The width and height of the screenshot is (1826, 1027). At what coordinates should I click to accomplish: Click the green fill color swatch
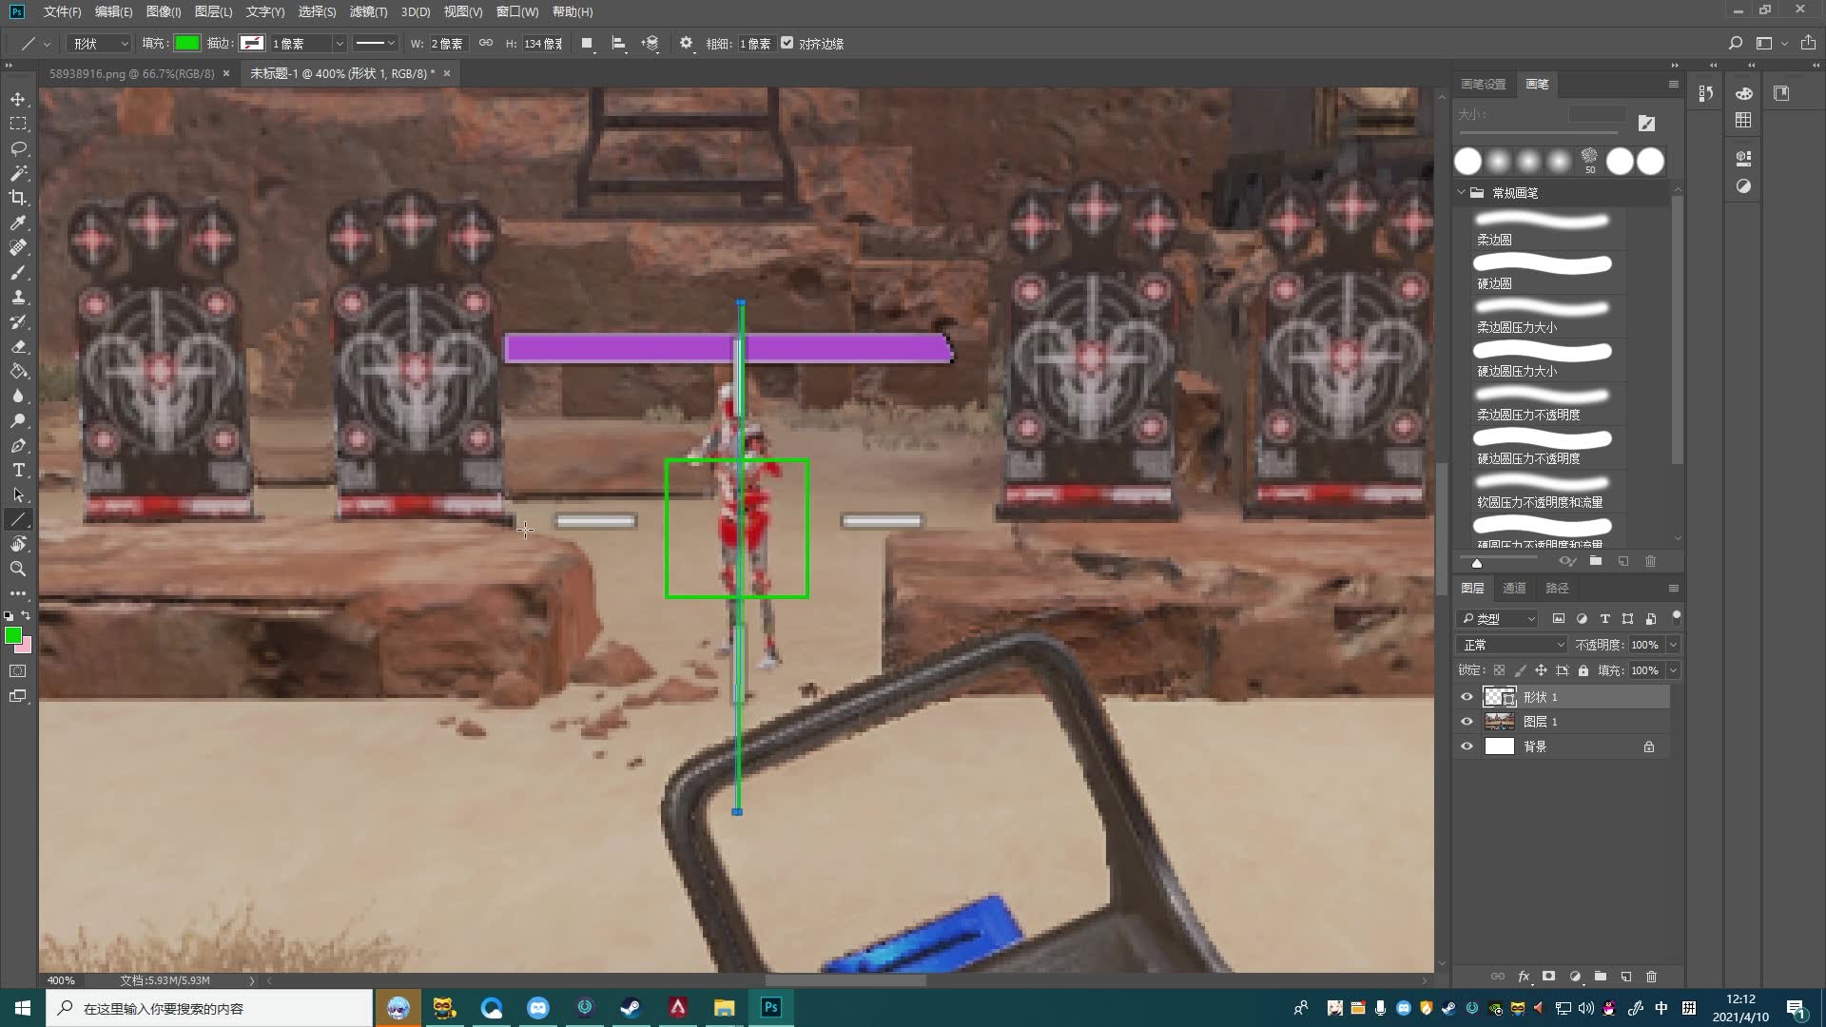[x=186, y=44]
